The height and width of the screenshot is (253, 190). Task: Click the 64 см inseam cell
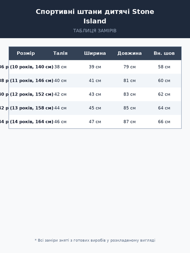point(164,108)
